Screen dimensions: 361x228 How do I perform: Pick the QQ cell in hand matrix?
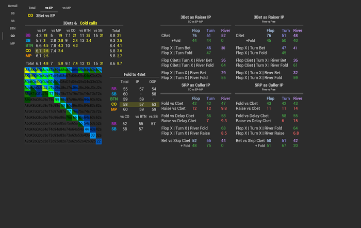click(39, 82)
